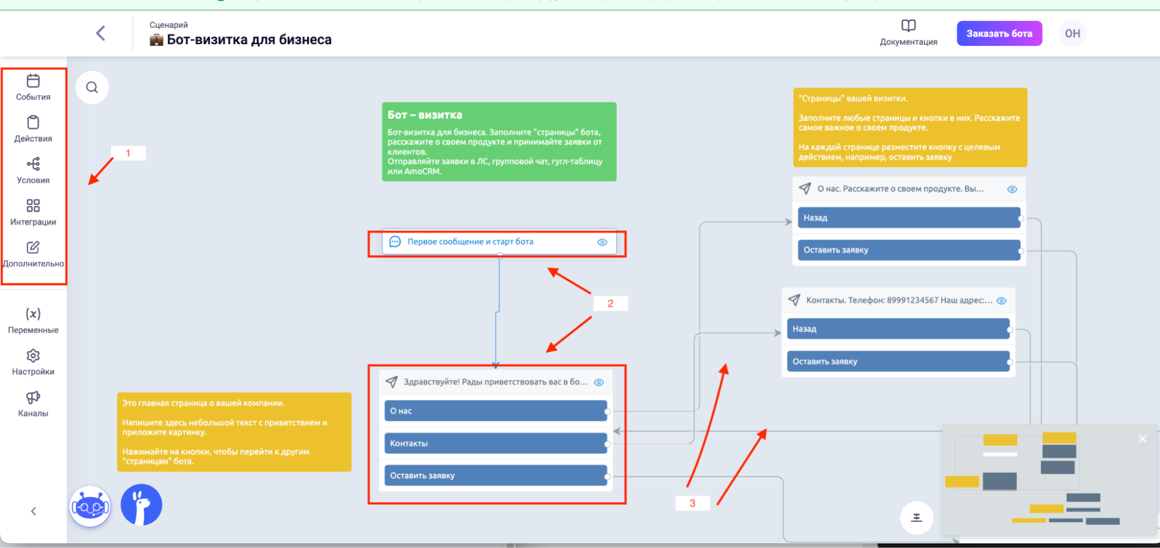Toggle eye icon on Первое сообщение block
This screenshot has height=548, width=1160.
(x=602, y=242)
